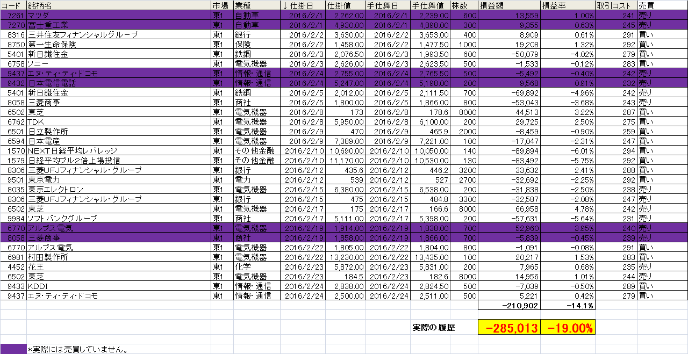Select the コード column header
The width and height of the screenshot is (688, 354).
click(13, 5)
